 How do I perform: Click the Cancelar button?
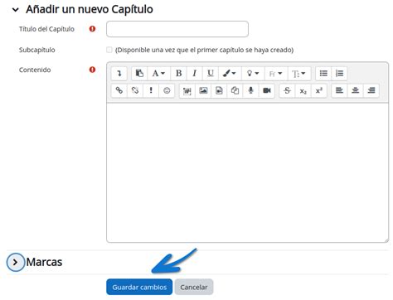(x=194, y=287)
